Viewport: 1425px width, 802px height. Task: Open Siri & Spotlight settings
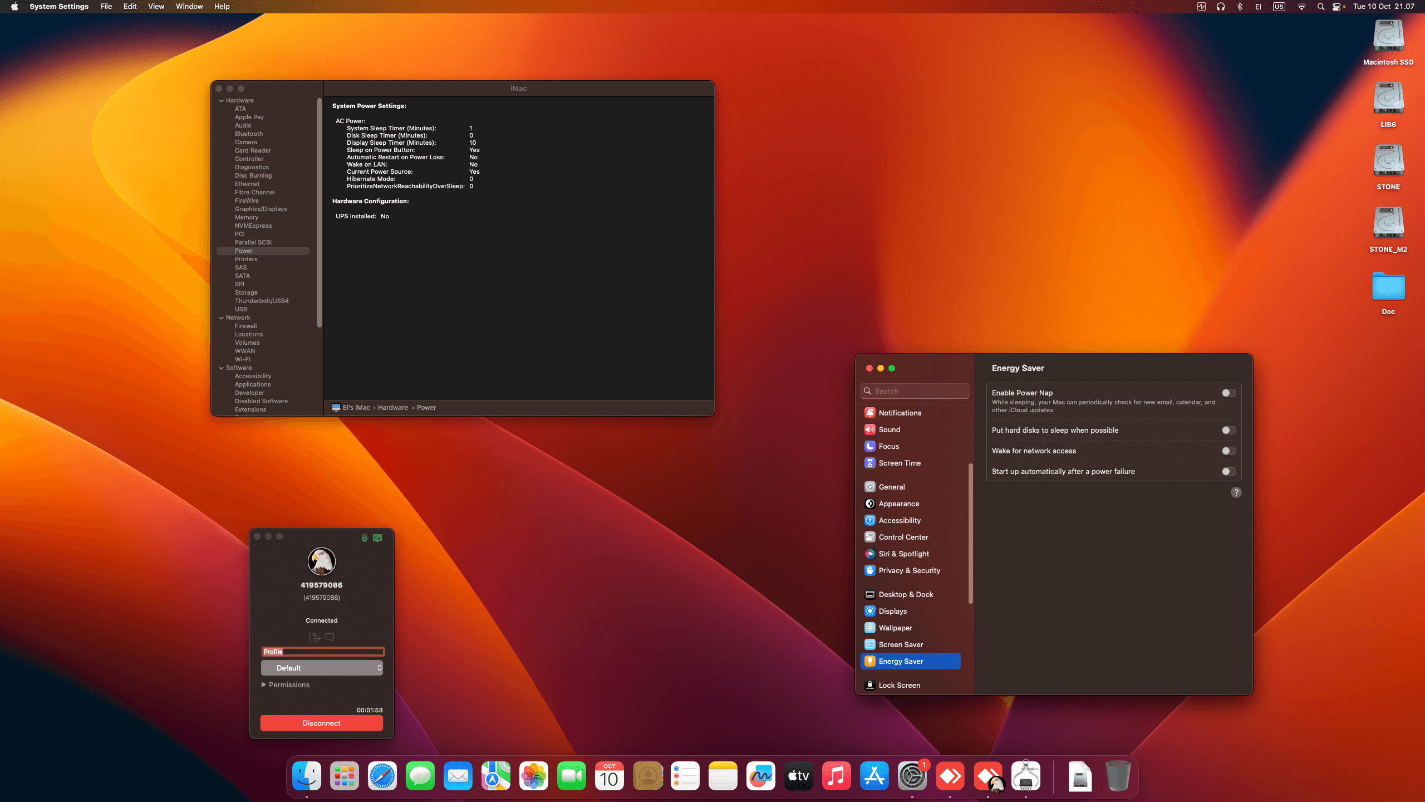tap(903, 554)
